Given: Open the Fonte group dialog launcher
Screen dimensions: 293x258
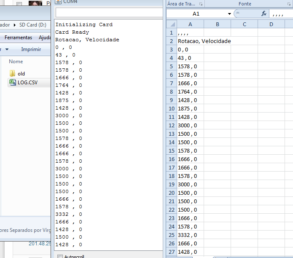Looking at the screenshot, I should [x=289, y=4].
